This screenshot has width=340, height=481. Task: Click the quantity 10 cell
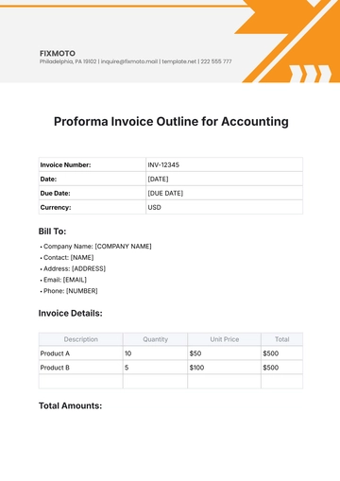click(156, 353)
